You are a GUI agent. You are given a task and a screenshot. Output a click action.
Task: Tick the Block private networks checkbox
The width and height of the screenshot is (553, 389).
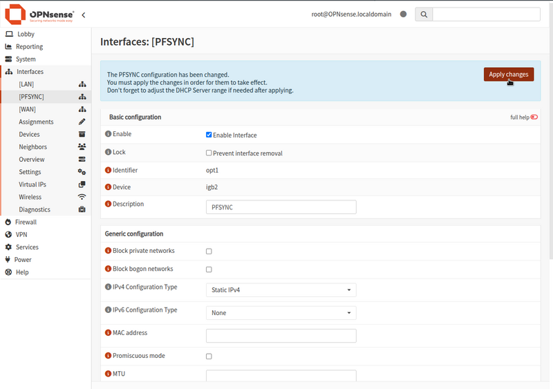pos(209,251)
